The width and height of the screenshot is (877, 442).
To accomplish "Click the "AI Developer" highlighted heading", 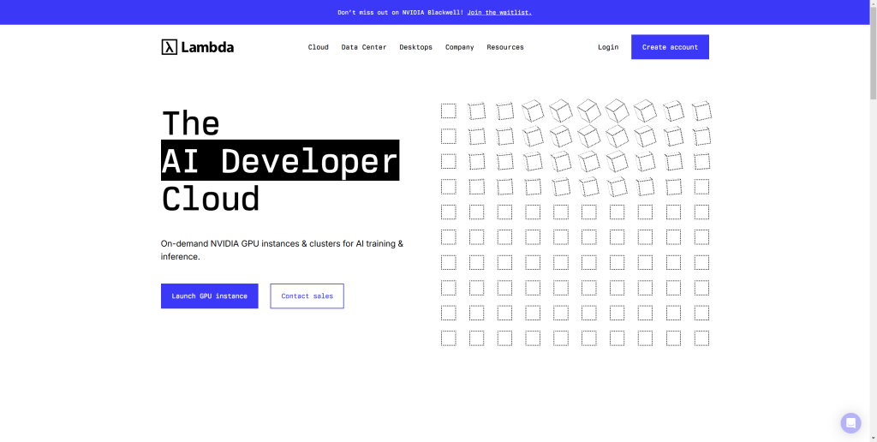I will click(280, 160).
